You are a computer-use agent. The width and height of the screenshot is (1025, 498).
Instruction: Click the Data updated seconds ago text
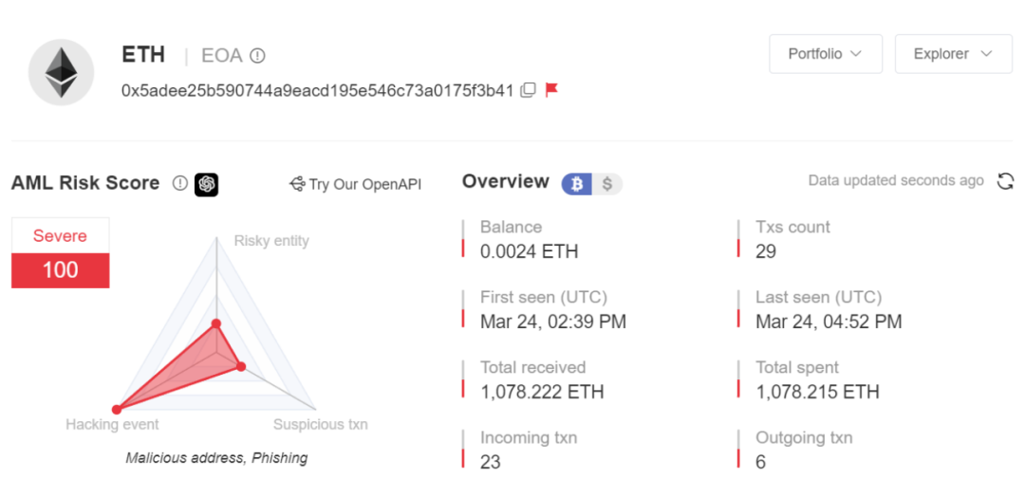[896, 180]
